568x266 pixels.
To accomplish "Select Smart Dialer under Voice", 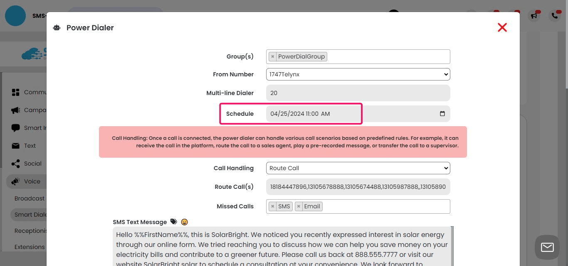I will [29, 215].
